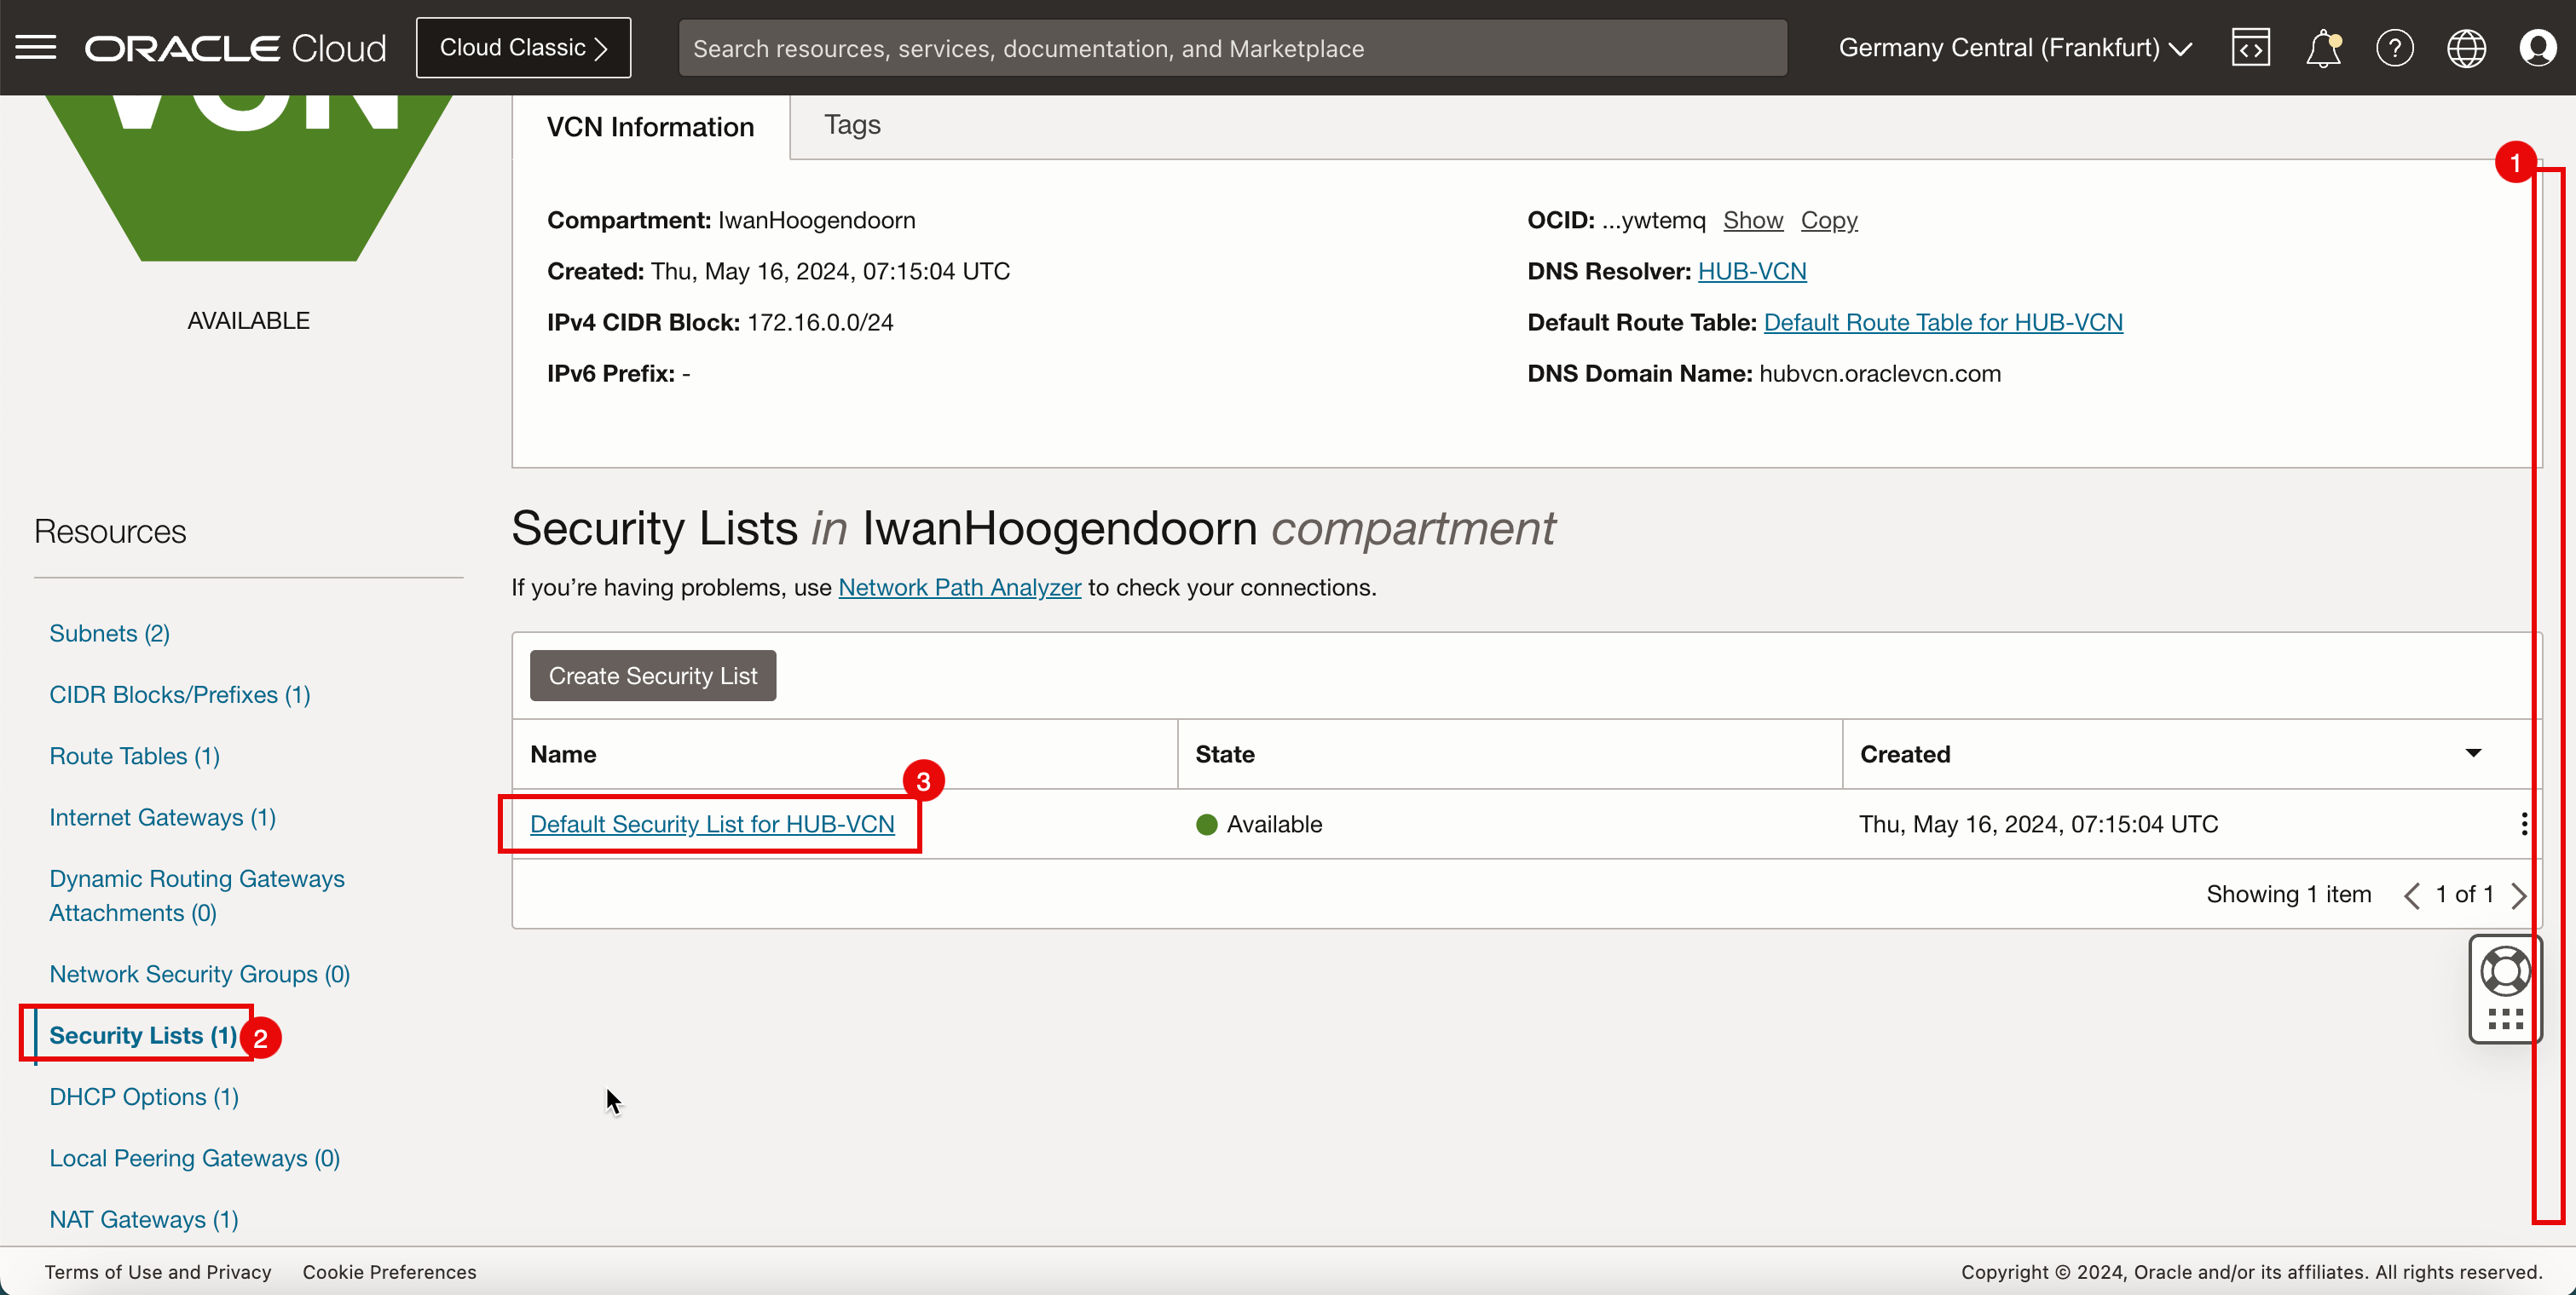Open Subnets (2) in Resources
This screenshot has width=2576, height=1295.
(x=109, y=634)
